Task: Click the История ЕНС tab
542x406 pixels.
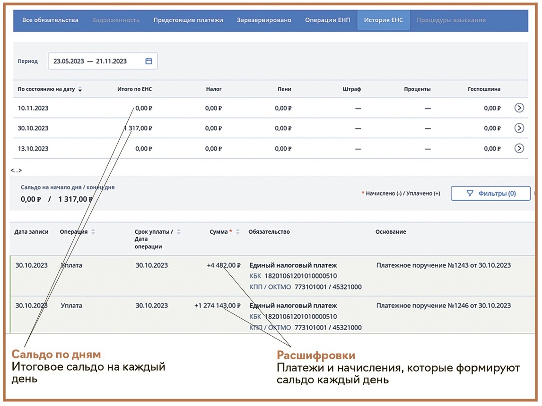Action: pyautogui.click(x=383, y=20)
